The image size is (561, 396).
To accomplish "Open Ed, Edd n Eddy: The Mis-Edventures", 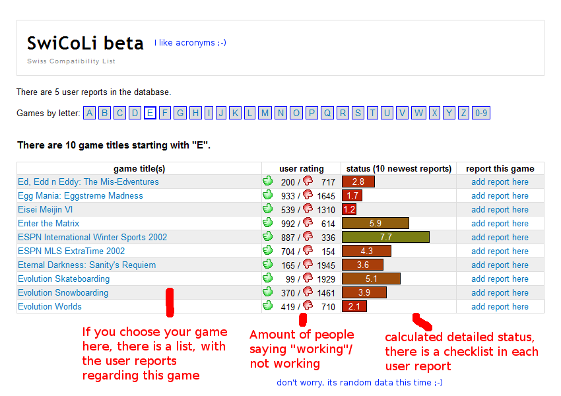I will (x=88, y=181).
